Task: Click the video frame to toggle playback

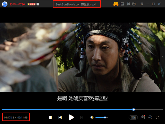Action: (x=82, y=57)
